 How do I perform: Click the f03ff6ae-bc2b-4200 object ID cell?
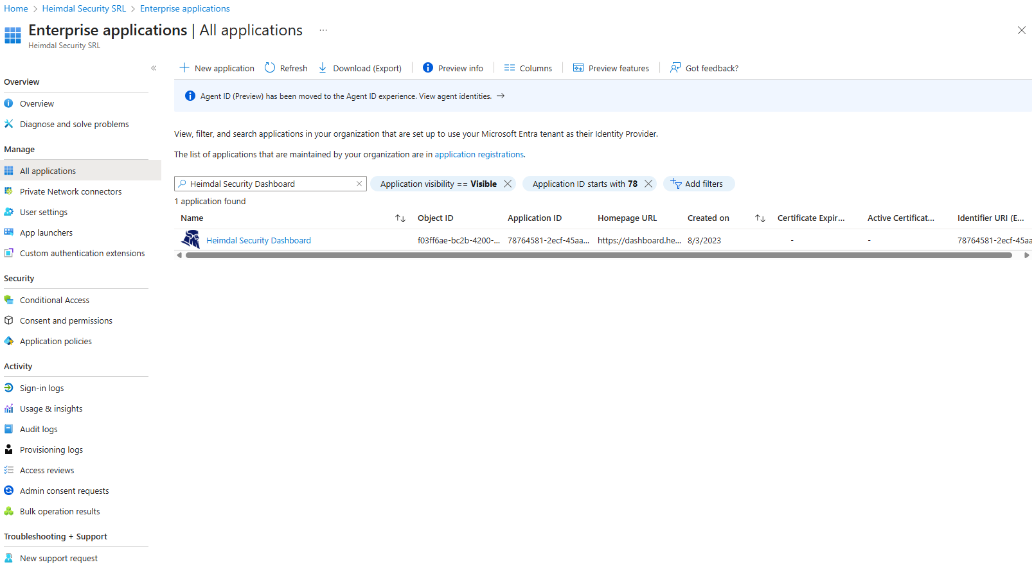pyautogui.click(x=459, y=240)
